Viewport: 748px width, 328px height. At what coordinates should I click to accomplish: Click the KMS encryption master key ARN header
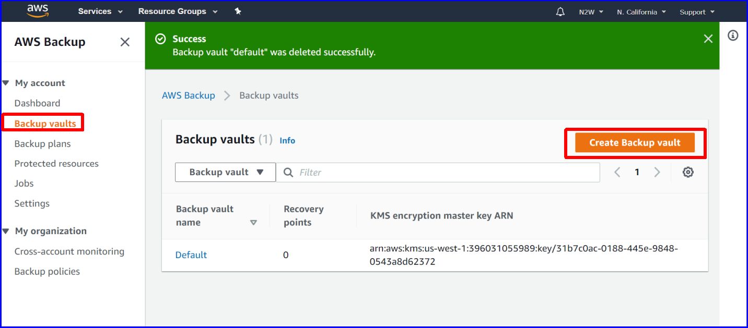441,216
